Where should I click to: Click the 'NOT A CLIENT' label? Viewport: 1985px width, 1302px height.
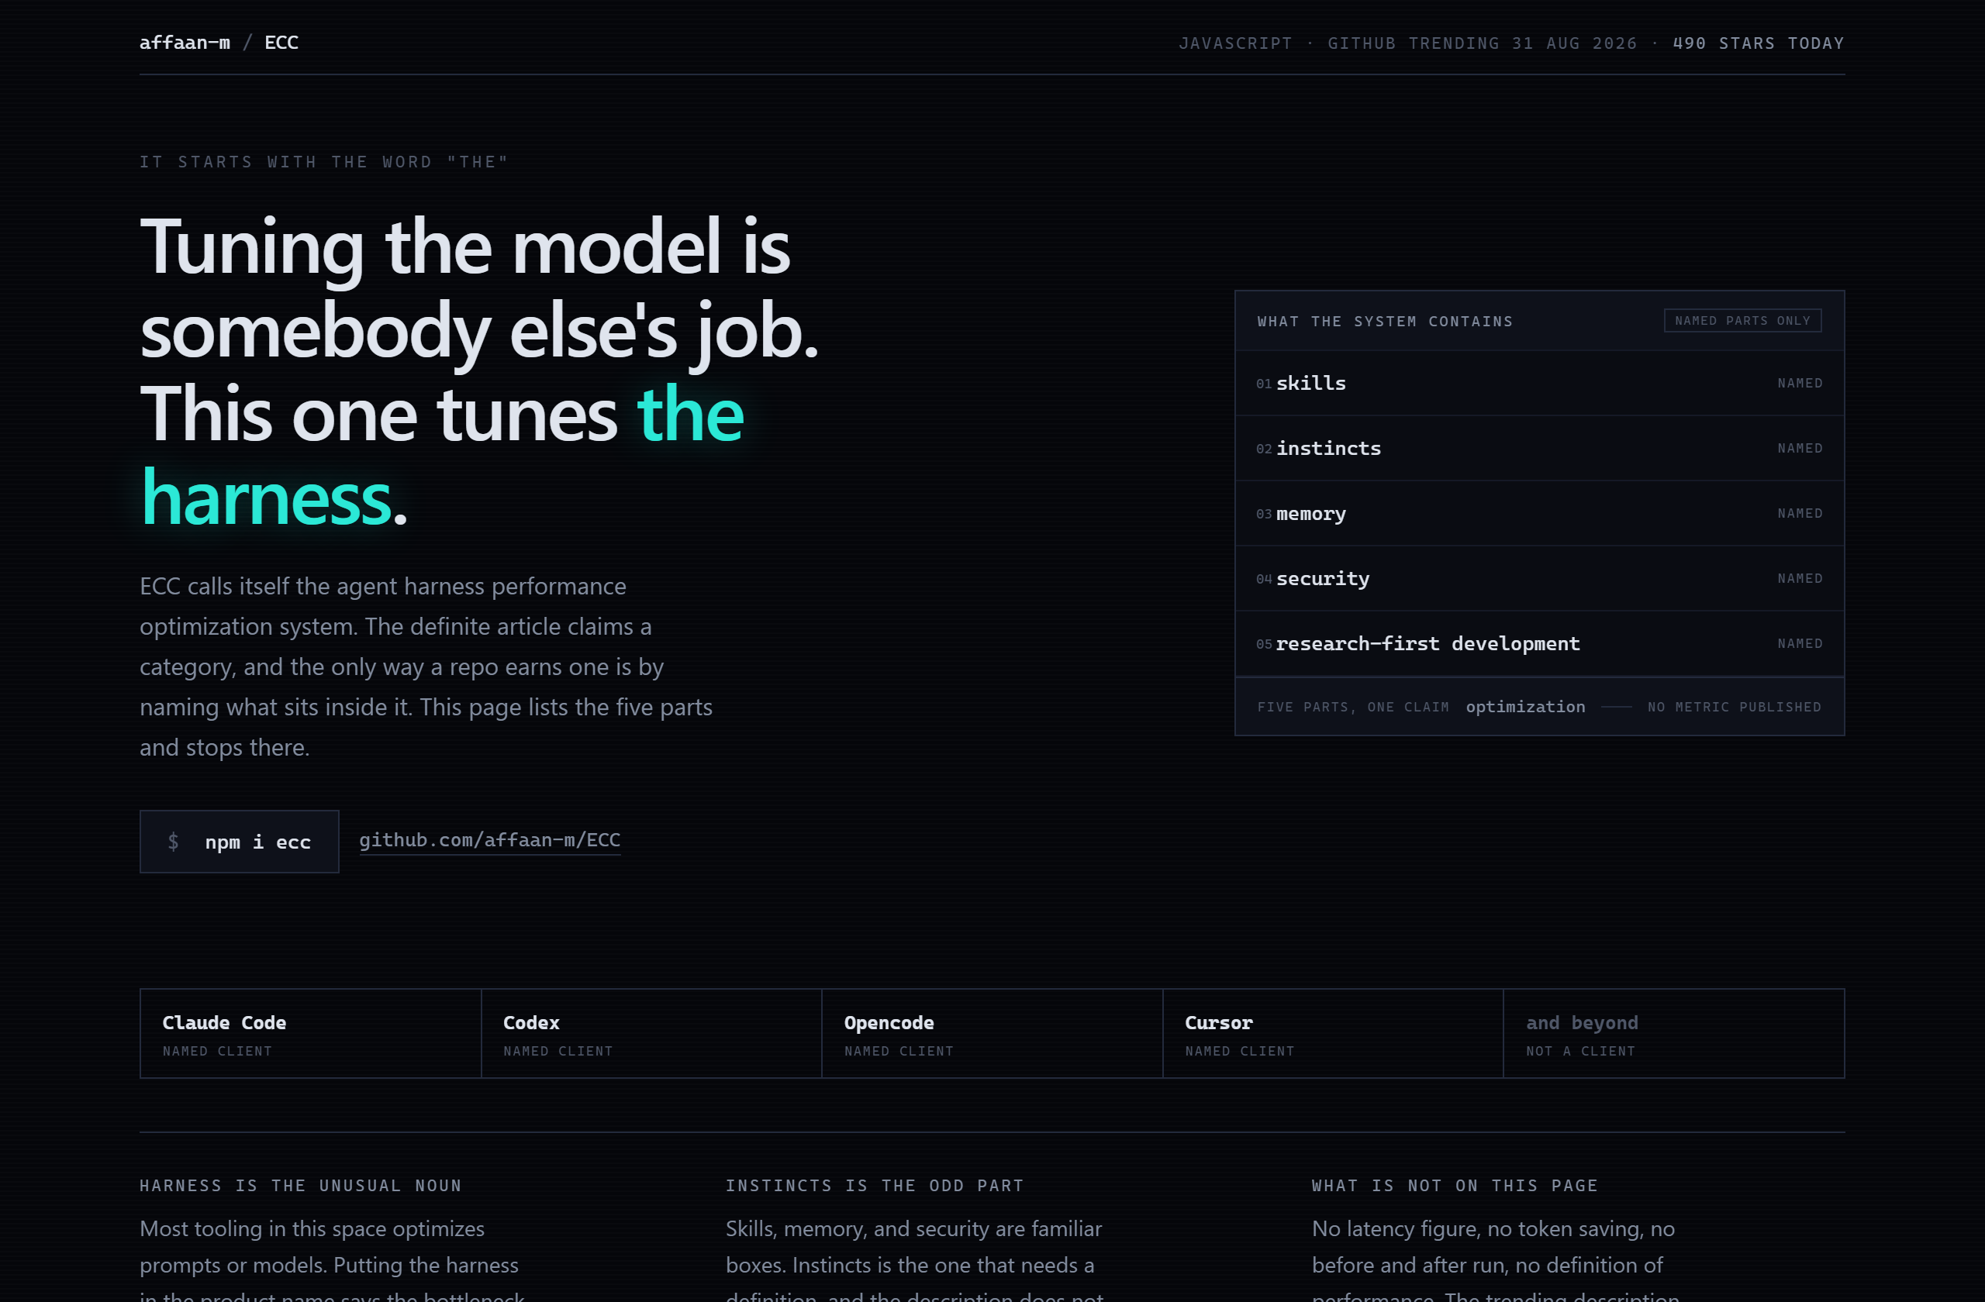(1580, 1051)
